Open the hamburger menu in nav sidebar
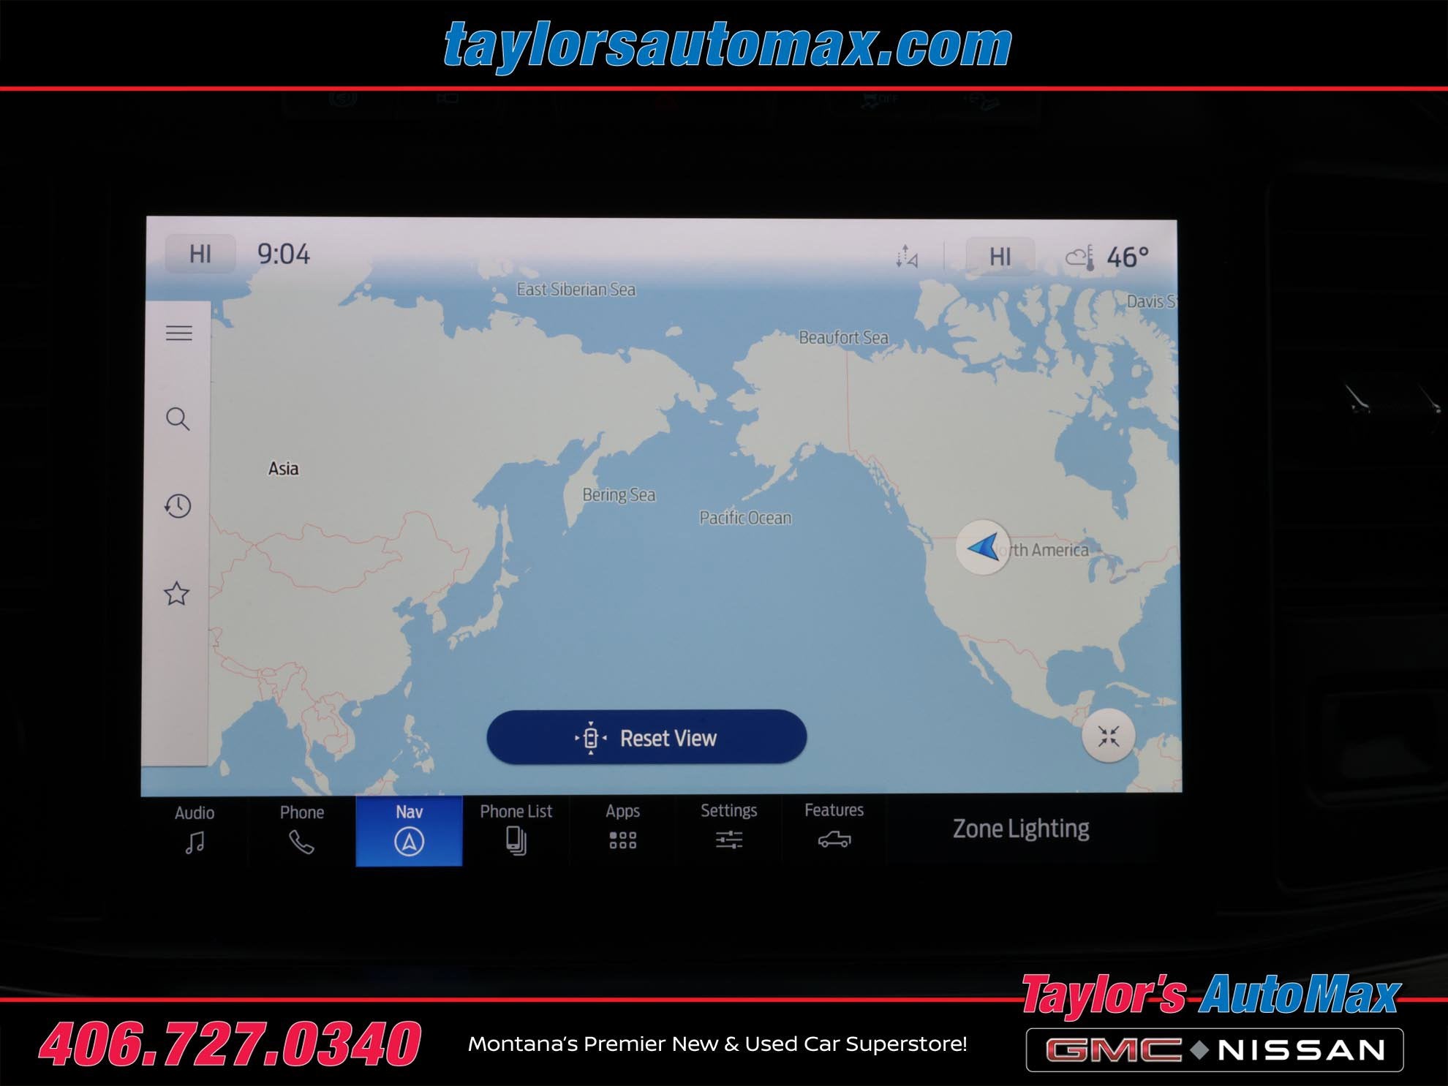This screenshot has height=1086, width=1448. click(178, 333)
